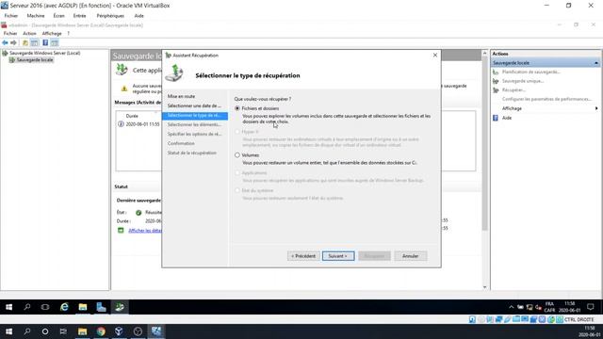The image size is (603, 339).
Task: Click the Précédent button in the wizard
Action: pos(303,256)
